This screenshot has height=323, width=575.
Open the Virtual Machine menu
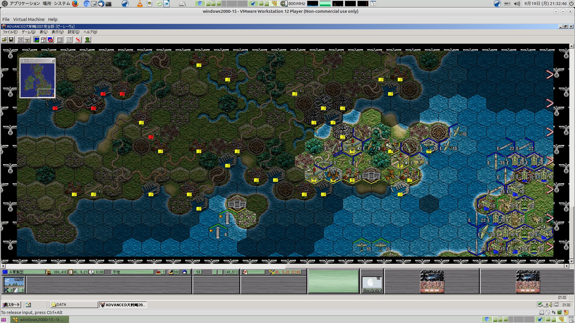29,19
